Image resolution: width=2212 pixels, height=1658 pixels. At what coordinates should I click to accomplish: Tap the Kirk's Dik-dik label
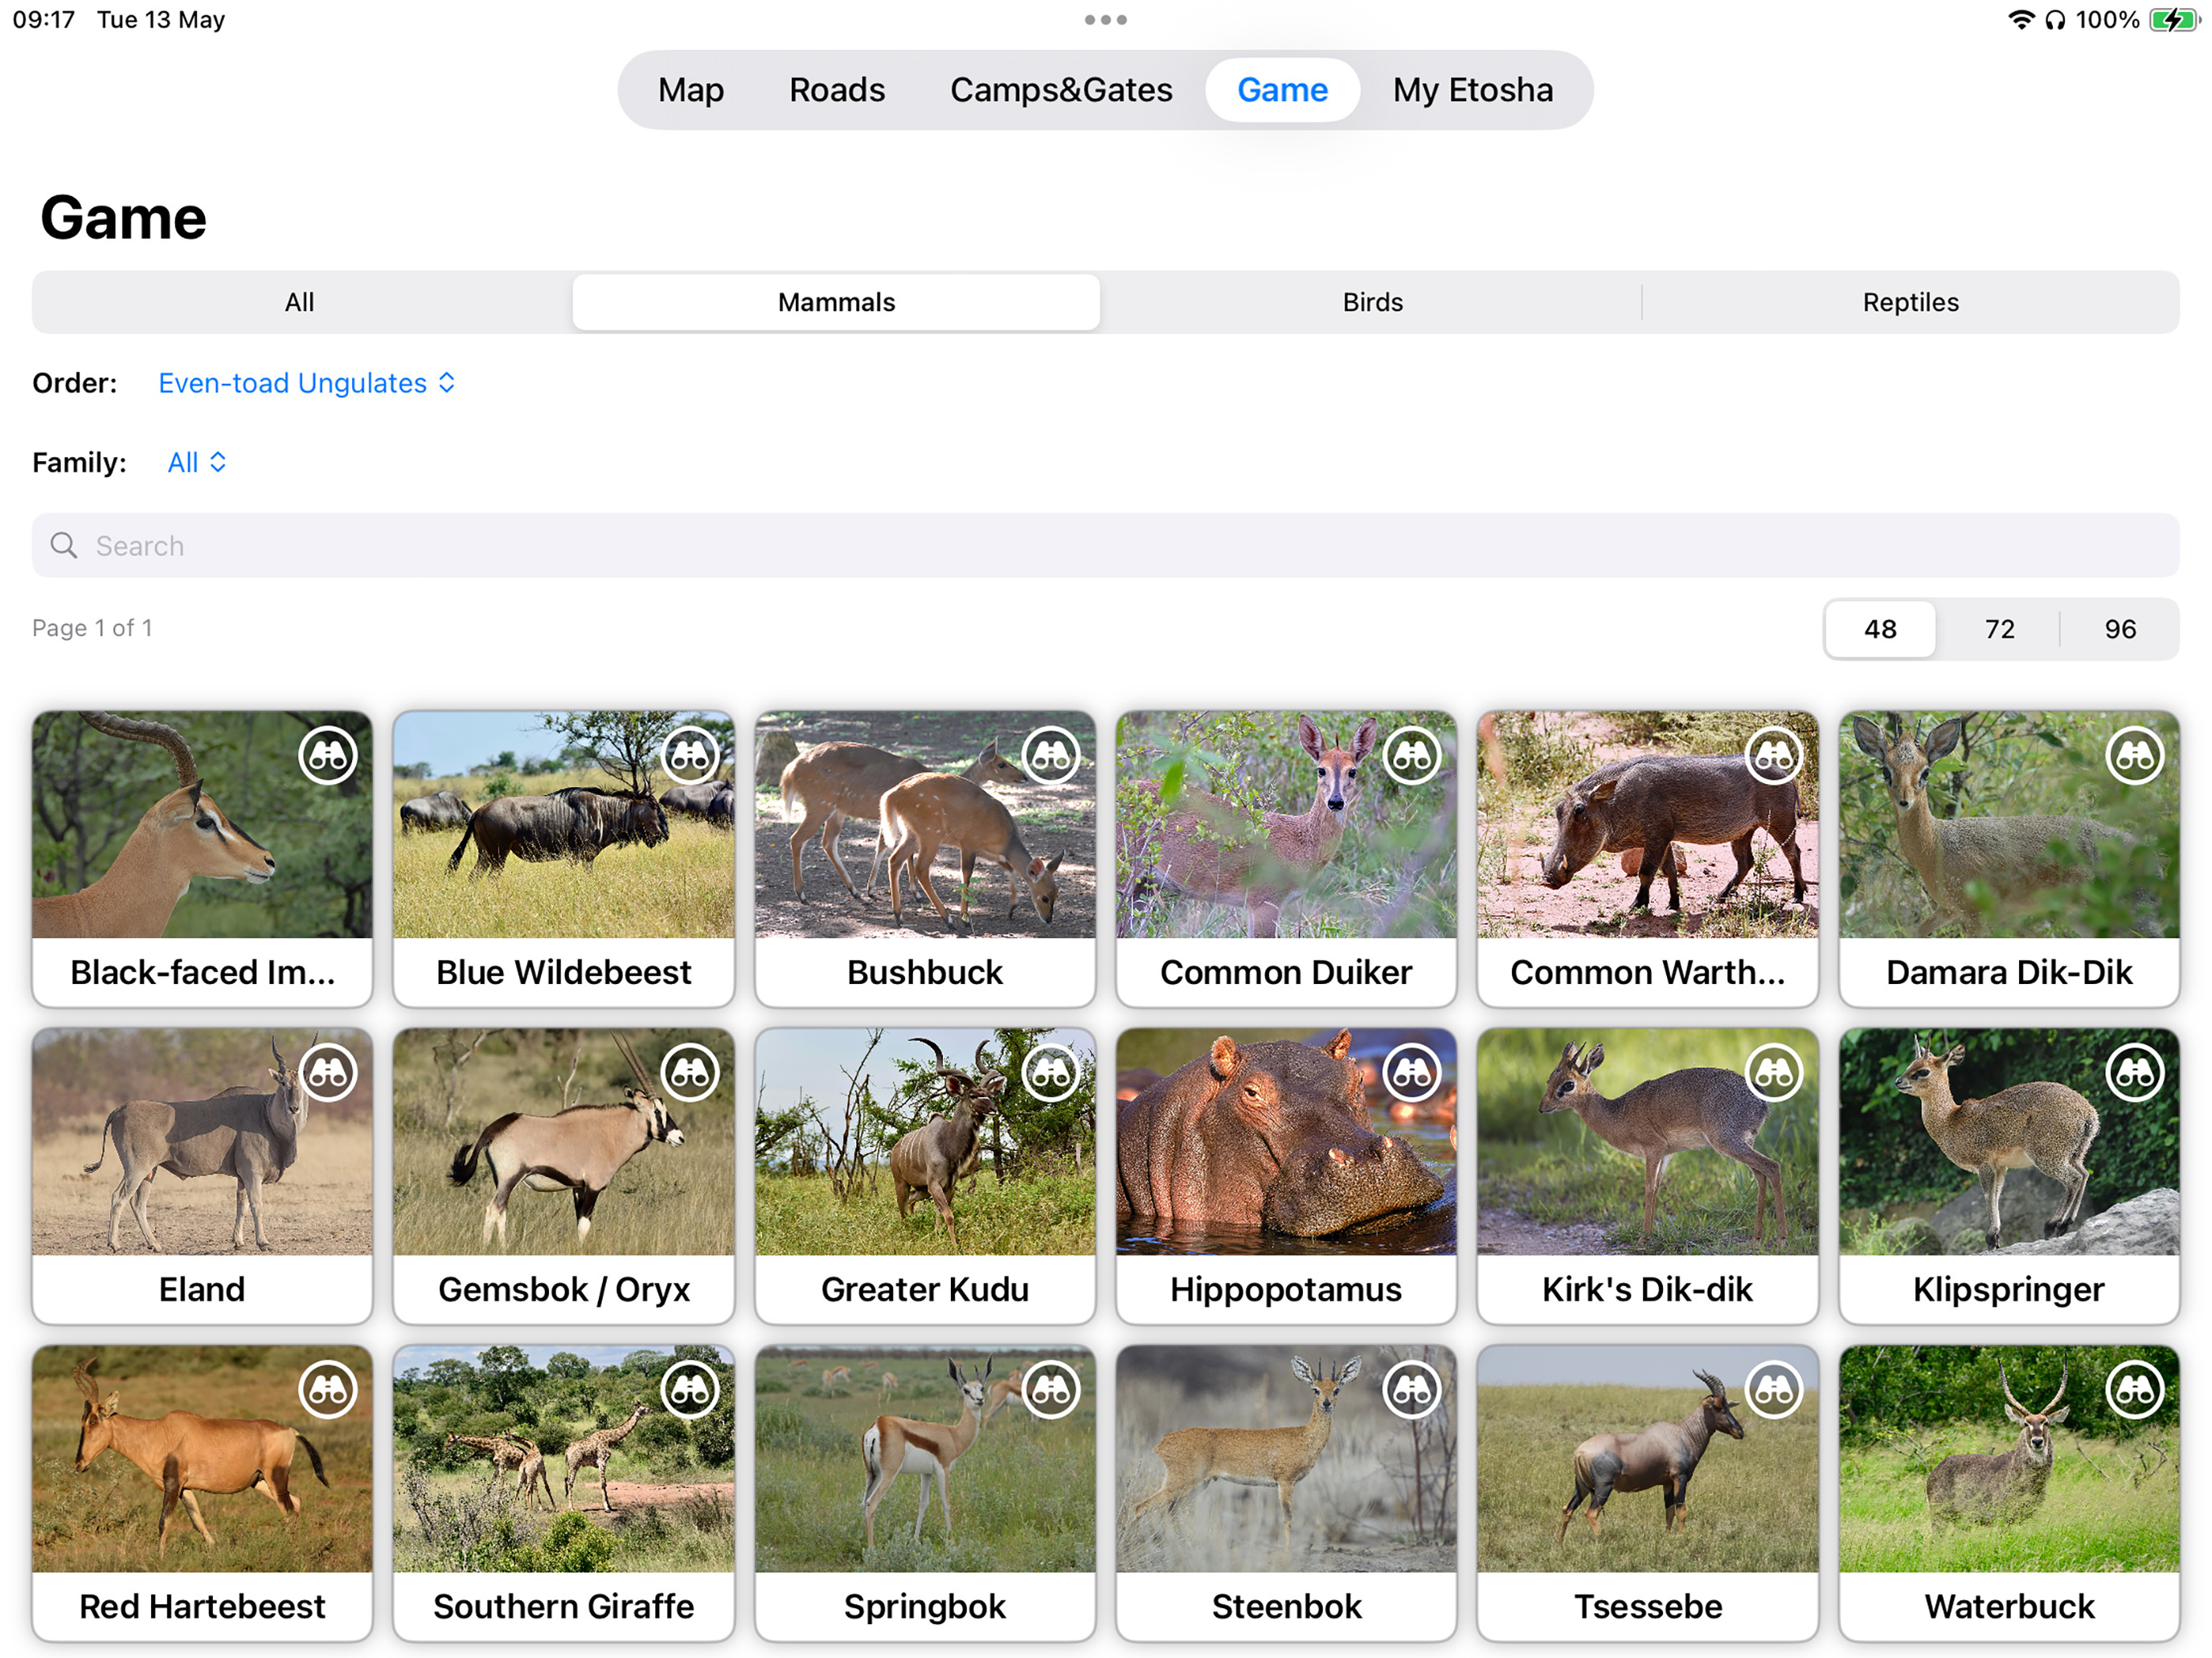click(x=1647, y=1289)
